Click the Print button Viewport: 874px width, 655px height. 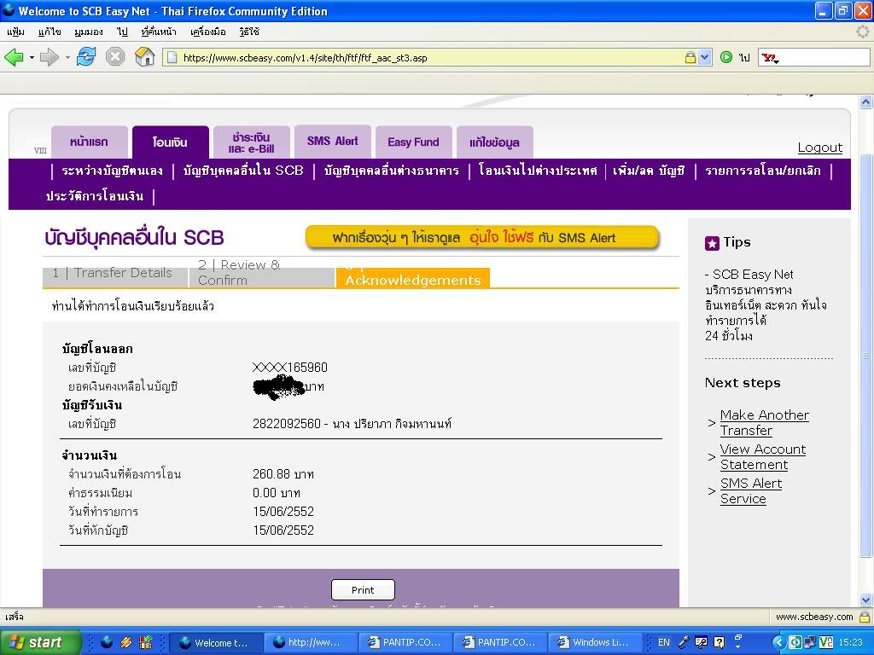[x=363, y=590]
